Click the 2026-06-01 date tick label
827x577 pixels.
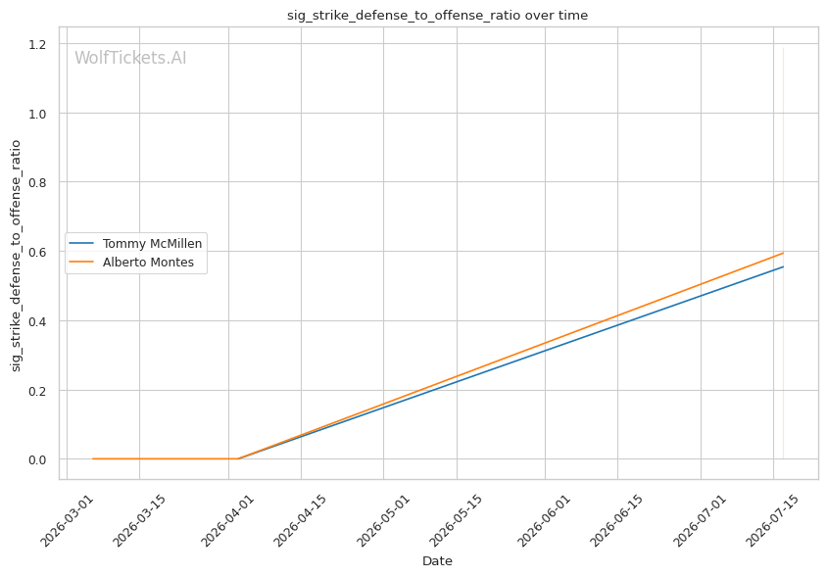click(x=545, y=520)
